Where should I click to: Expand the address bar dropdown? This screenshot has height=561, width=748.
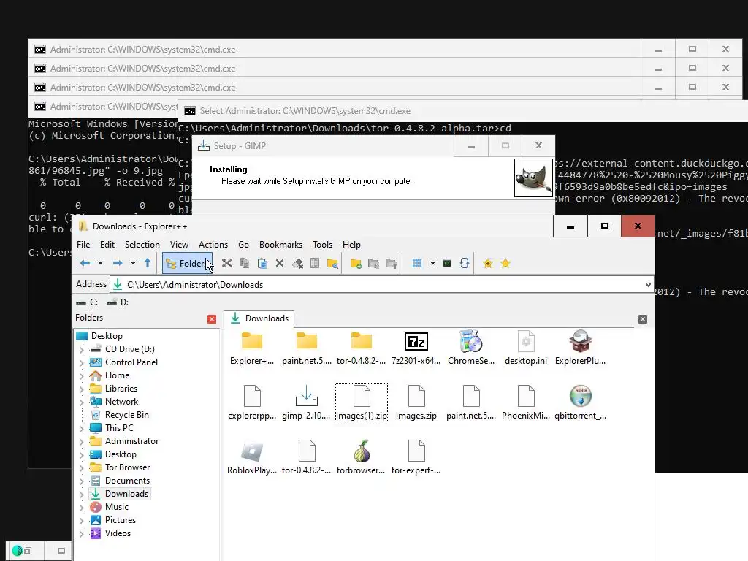pos(648,285)
